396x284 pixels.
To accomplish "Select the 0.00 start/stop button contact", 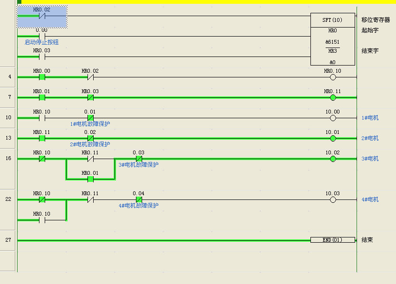I will (x=42, y=36).
